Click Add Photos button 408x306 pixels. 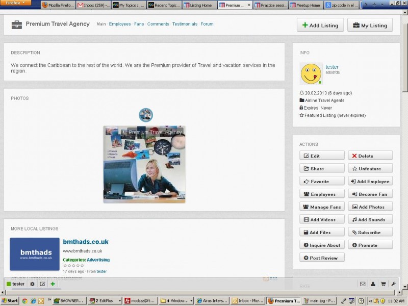coord(370,207)
